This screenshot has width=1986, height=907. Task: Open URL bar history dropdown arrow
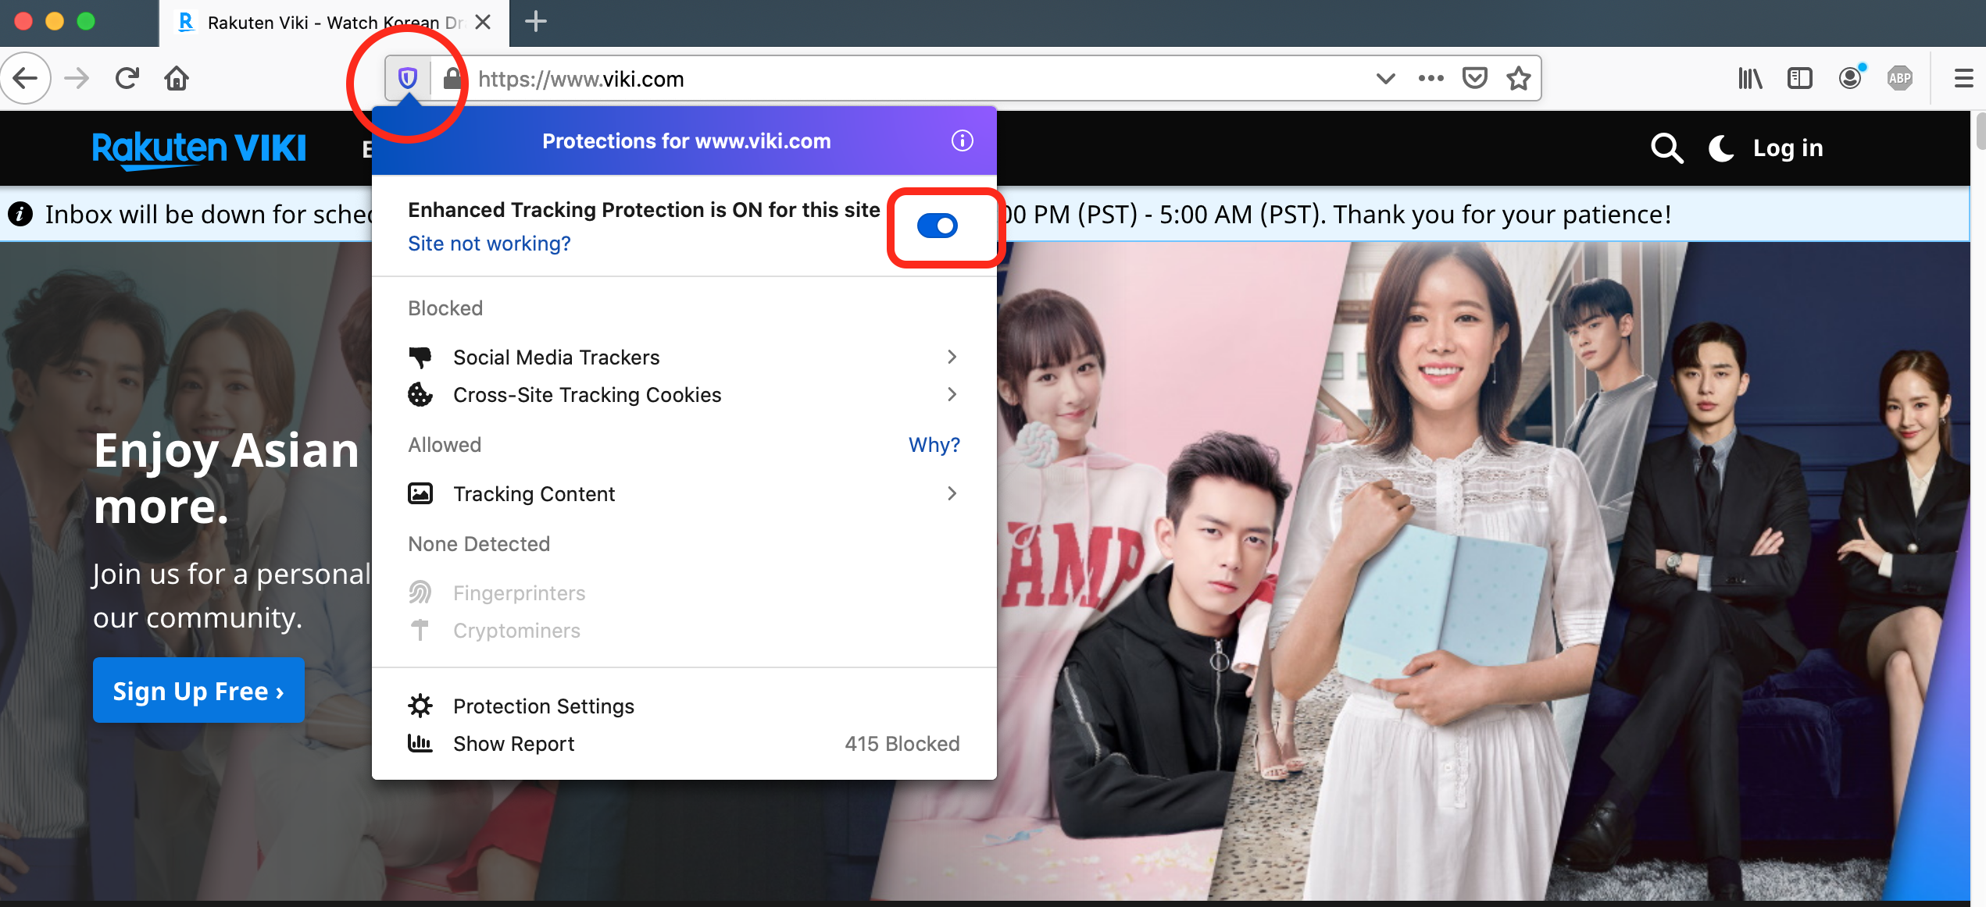[x=1385, y=78]
